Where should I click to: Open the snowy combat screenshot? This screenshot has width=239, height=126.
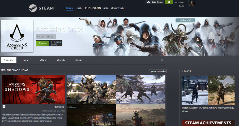[141, 89]
